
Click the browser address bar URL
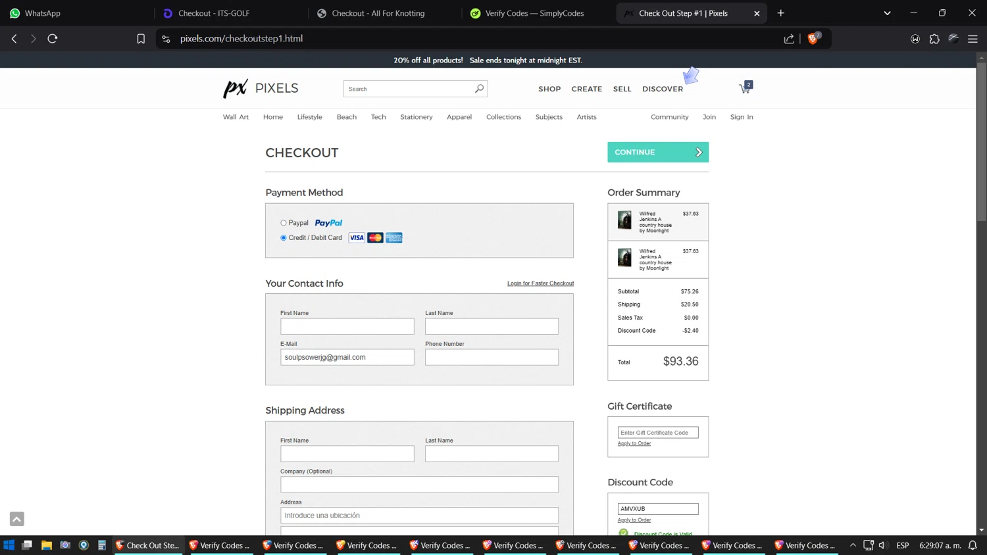tap(241, 39)
